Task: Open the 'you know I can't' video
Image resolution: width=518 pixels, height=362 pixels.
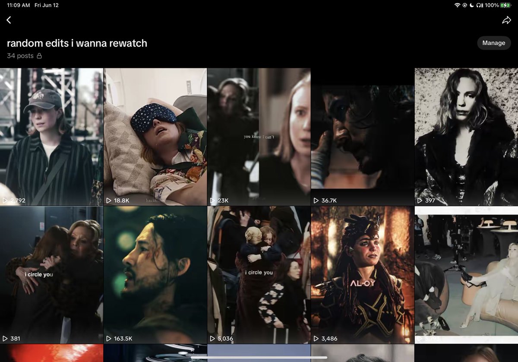Action: click(259, 137)
